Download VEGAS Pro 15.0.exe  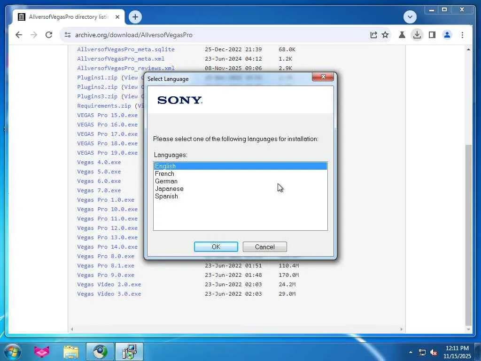coord(108,115)
